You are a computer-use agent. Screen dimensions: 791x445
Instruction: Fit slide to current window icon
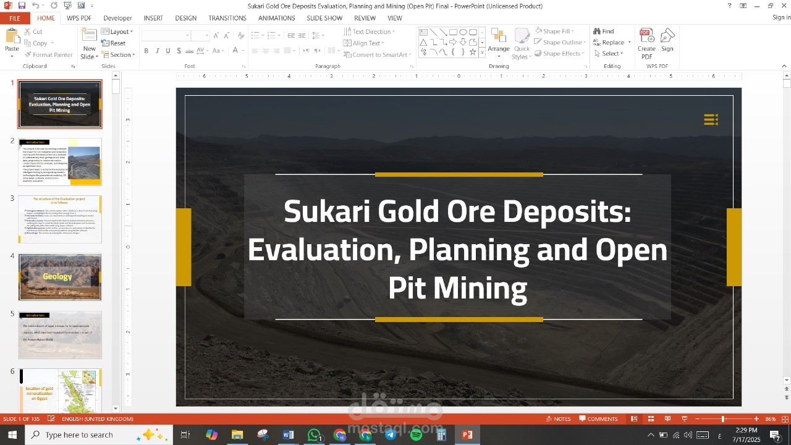[x=785, y=419]
